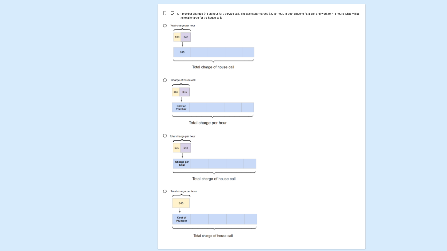Viewport: 447px width, 251px height.
Task: Click "Total charge of house call" under fourth diagram
Action: 213,236
